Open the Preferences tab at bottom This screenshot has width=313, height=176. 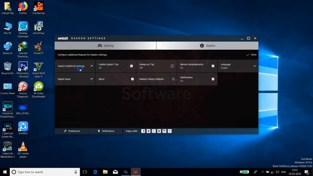click(72, 131)
